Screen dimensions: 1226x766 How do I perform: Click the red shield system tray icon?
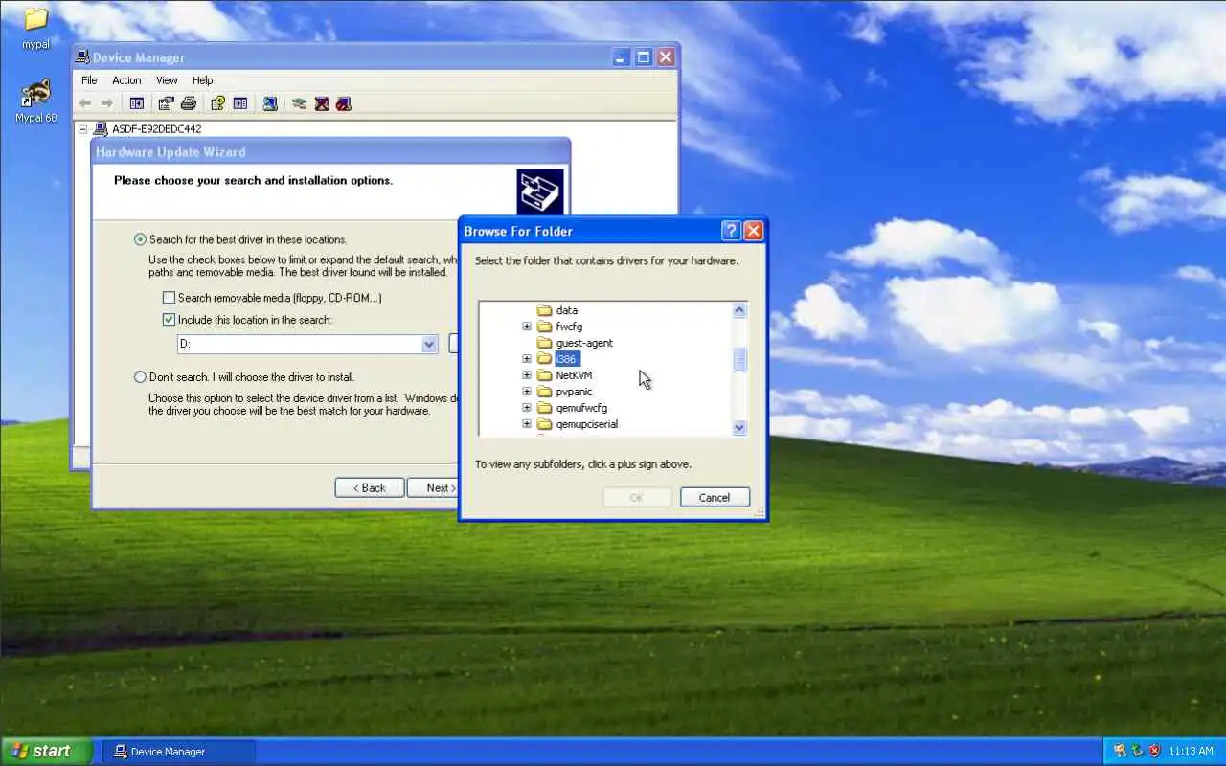pyautogui.click(x=1154, y=751)
